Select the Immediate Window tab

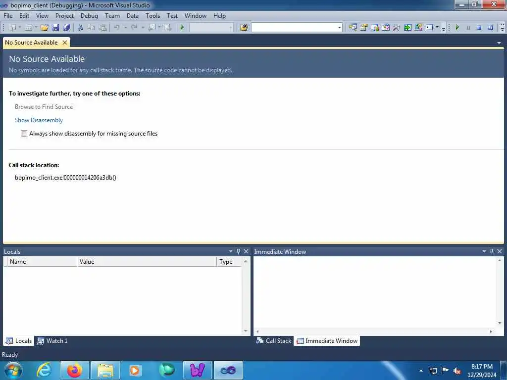tap(327, 341)
